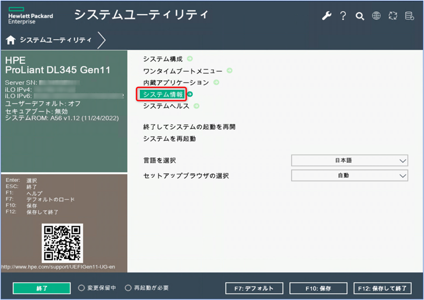
Task: Click arrow icon beside ワンタイムブートメニュー
Action: (229, 71)
